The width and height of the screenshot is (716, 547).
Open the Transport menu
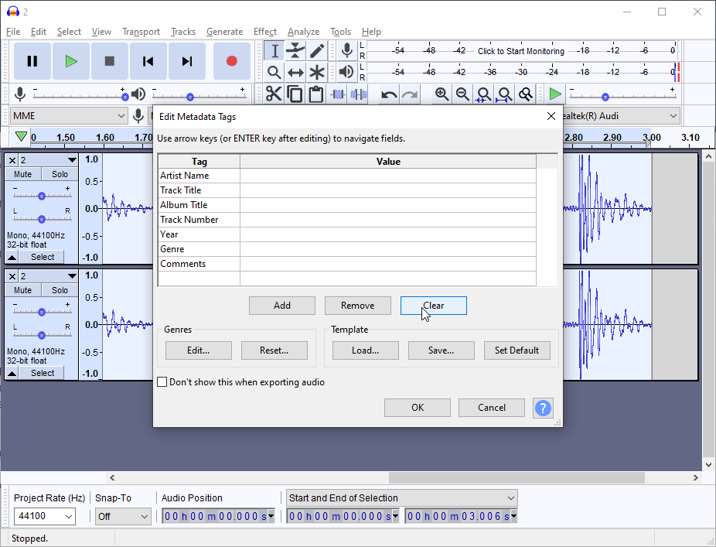[x=141, y=32]
